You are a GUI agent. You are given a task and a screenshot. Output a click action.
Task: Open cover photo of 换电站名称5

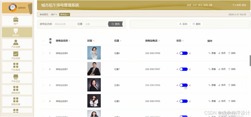tap(94, 101)
